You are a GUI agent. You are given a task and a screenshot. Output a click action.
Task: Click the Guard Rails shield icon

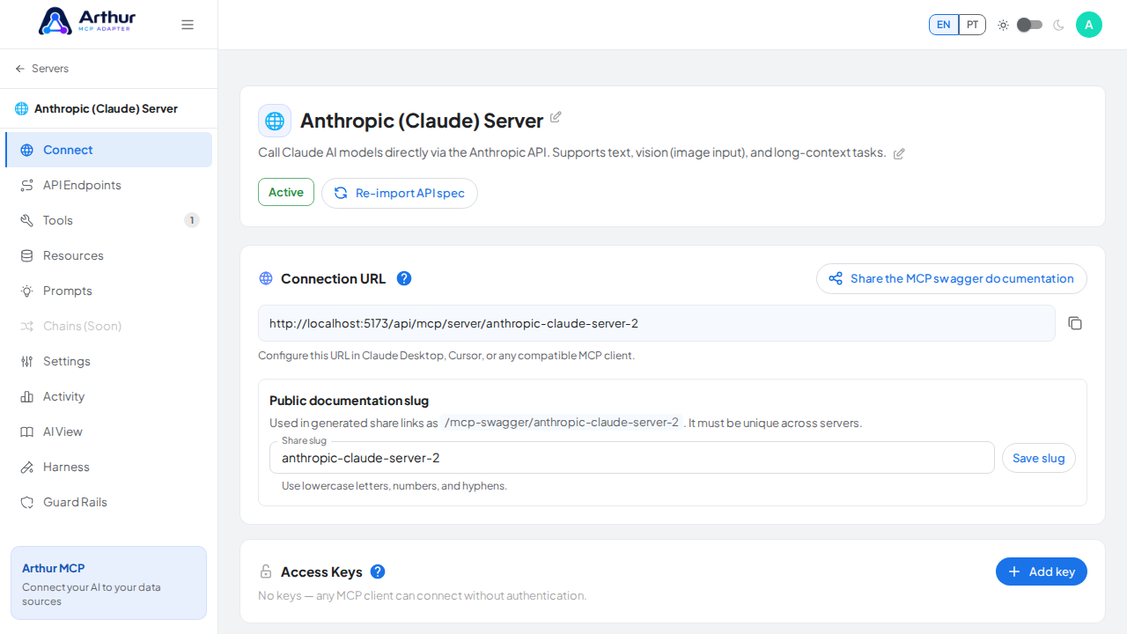pos(26,502)
